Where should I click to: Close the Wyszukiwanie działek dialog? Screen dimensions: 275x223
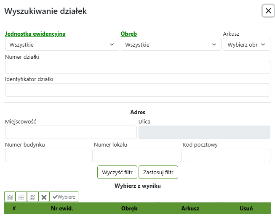tap(268, 11)
